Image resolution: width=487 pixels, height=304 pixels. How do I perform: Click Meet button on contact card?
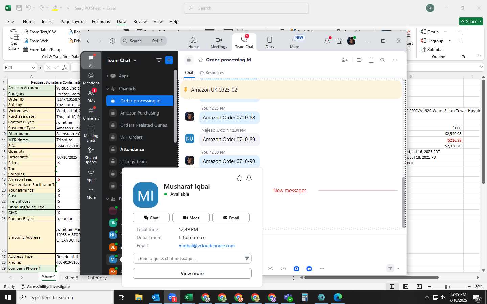tap(191, 218)
